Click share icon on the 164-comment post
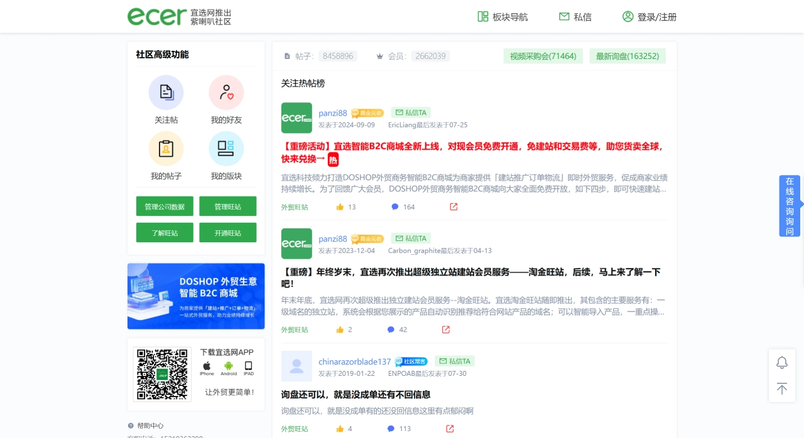The width and height of the screenshot is (804, 438). click(x=454, y=206)
